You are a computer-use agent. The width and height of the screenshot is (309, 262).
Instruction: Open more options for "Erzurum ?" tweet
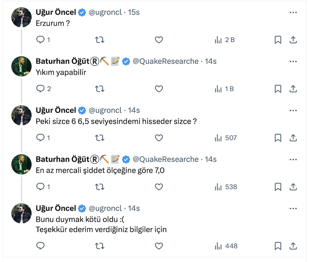tap(293, 12)
